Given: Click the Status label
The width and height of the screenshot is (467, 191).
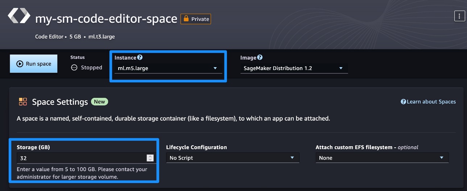Looking at the screenshot, I should (78, 57).
